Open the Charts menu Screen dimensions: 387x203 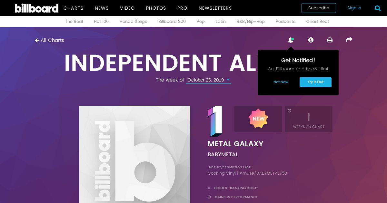(x=74, y=8)
